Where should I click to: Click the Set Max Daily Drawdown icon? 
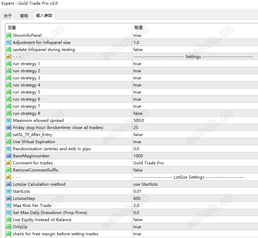9,212
